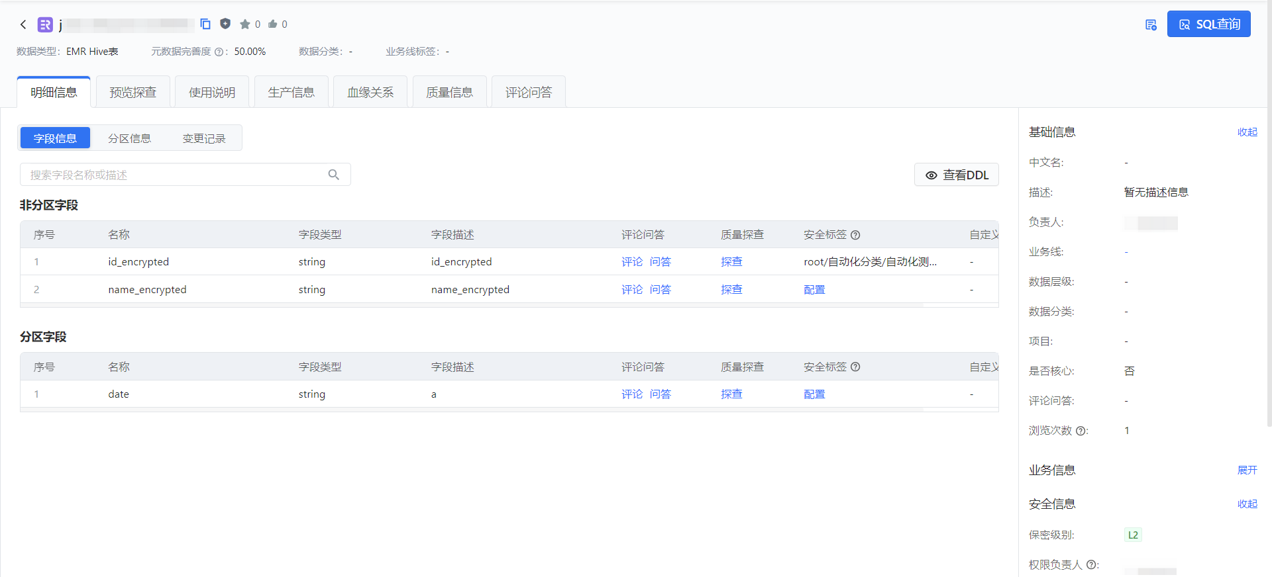Copy the table name with the copy icon
Screen dimensions: 1272x577
(205, 24)
